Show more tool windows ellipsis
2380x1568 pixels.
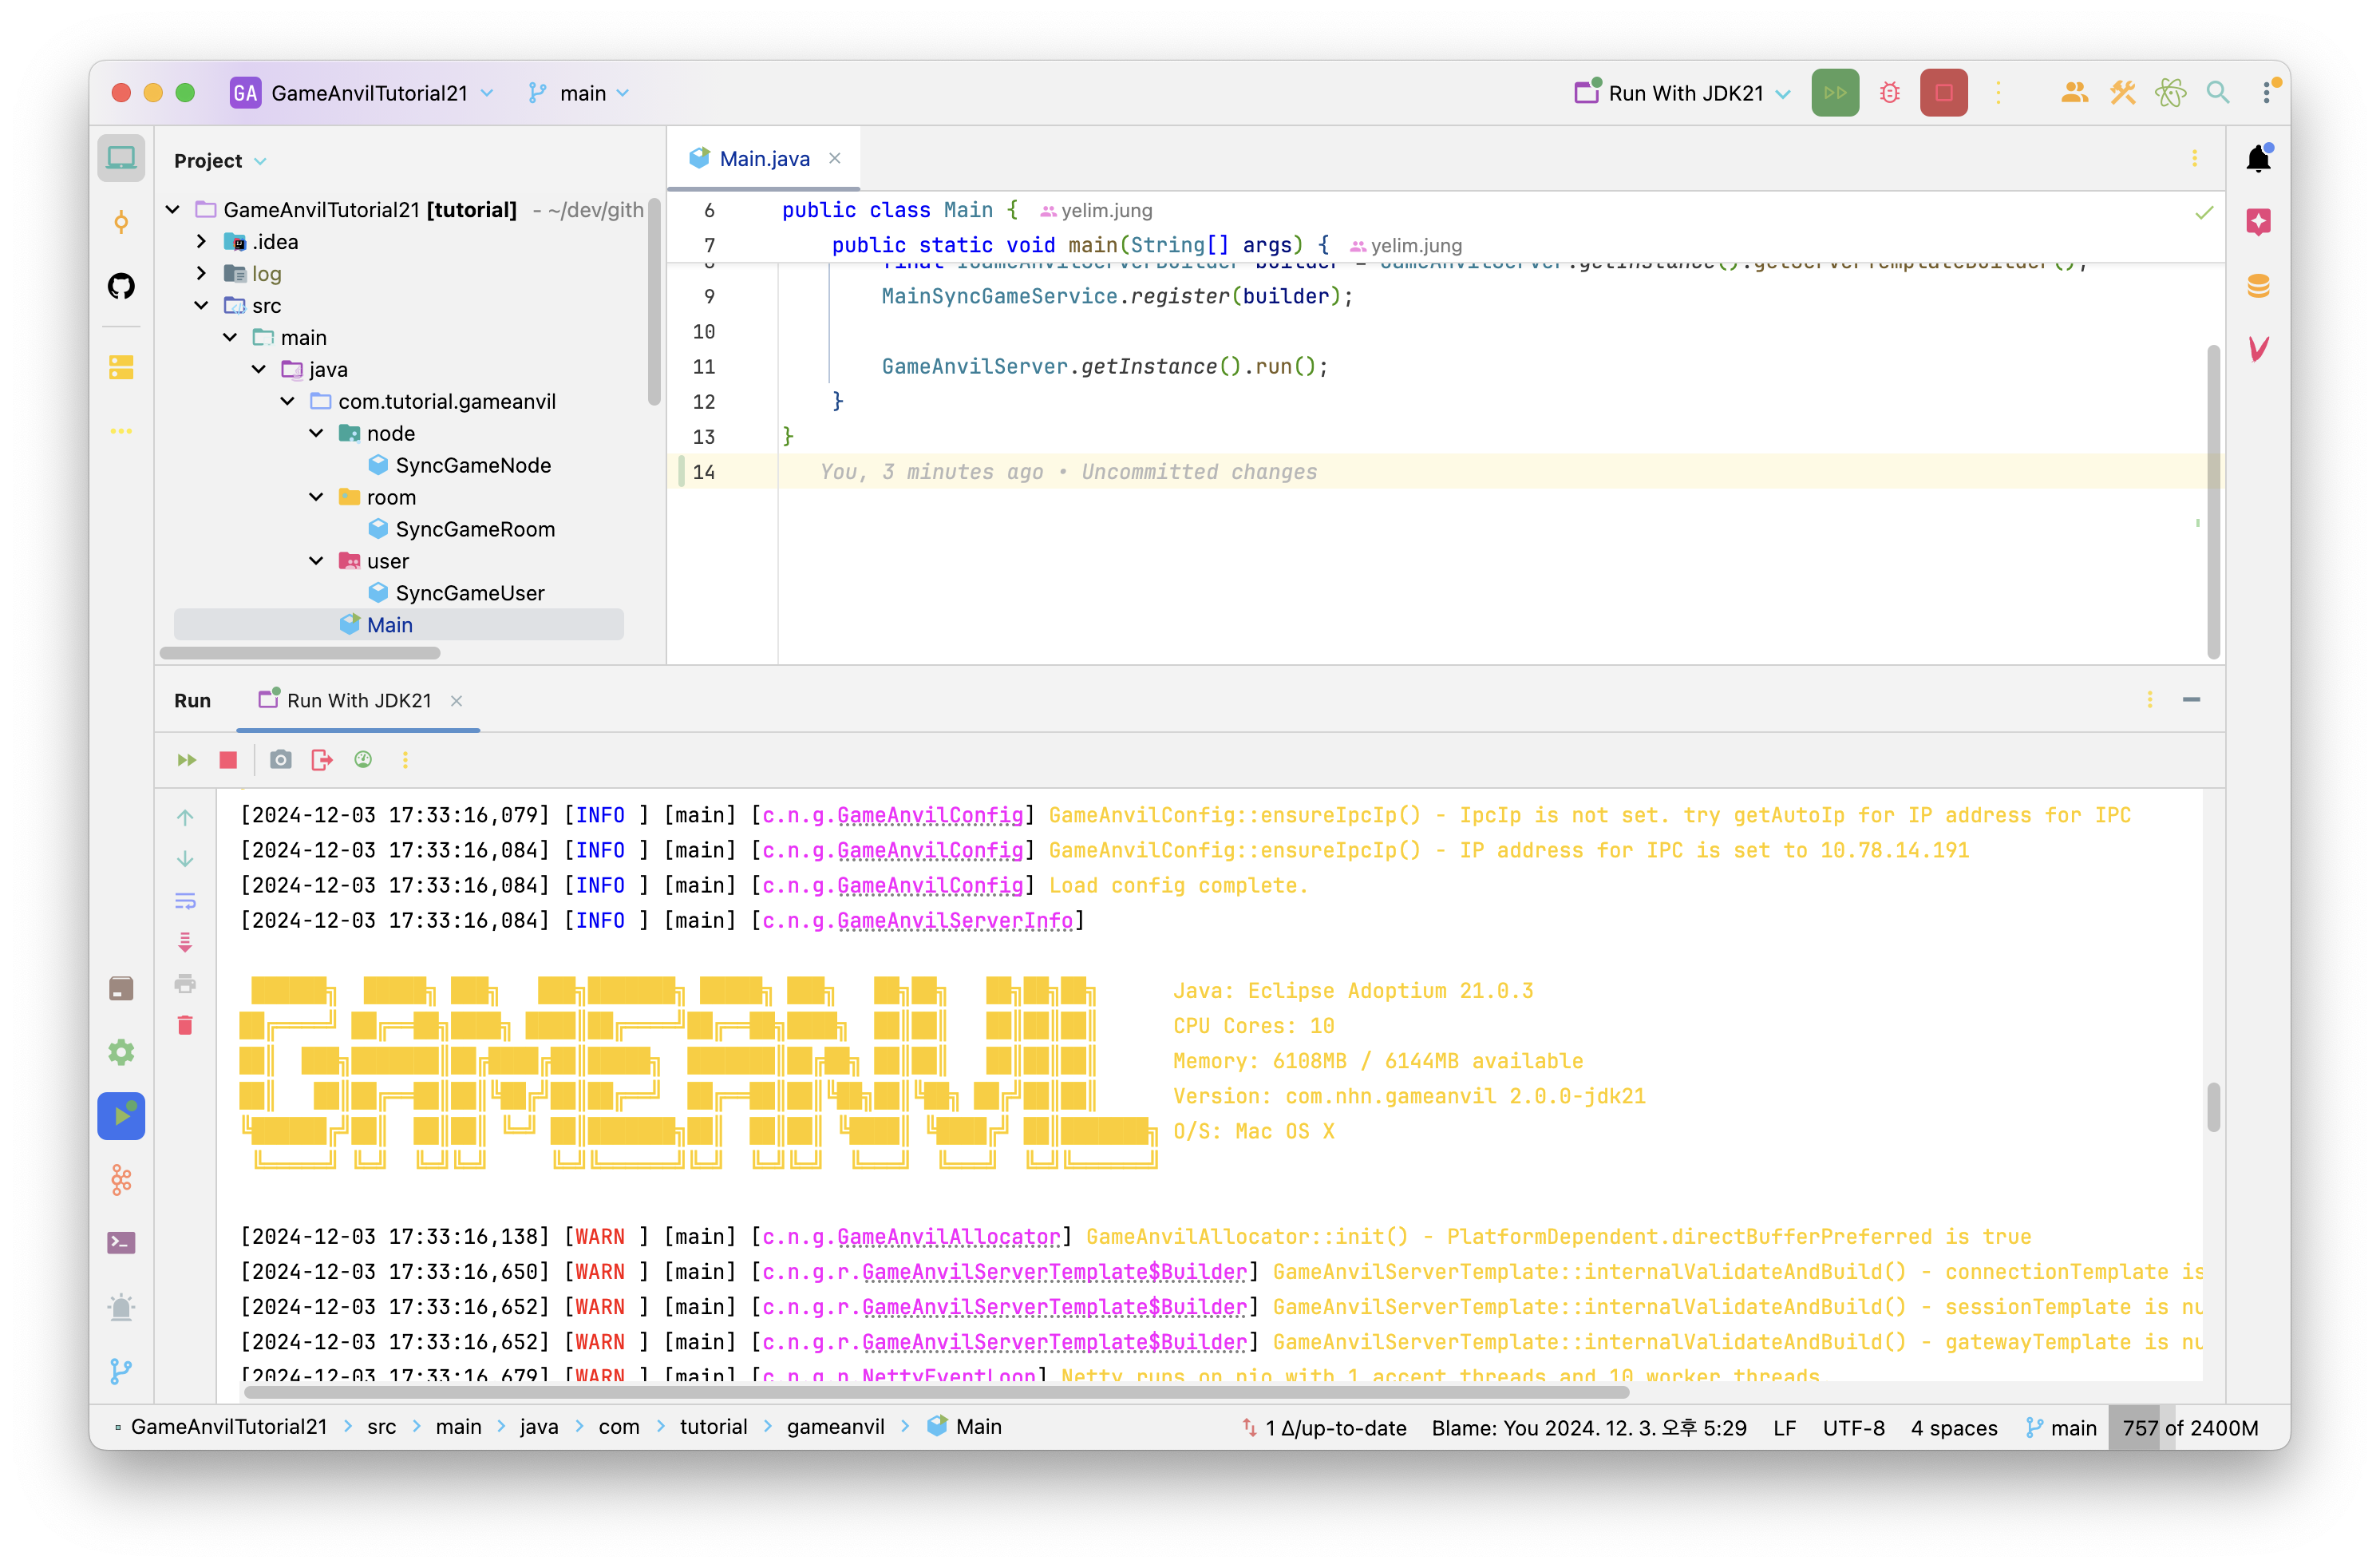click(x=121, y=431)
